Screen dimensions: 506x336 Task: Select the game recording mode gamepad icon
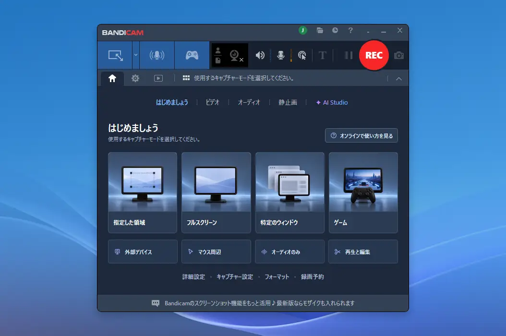[x=192, y=55]
